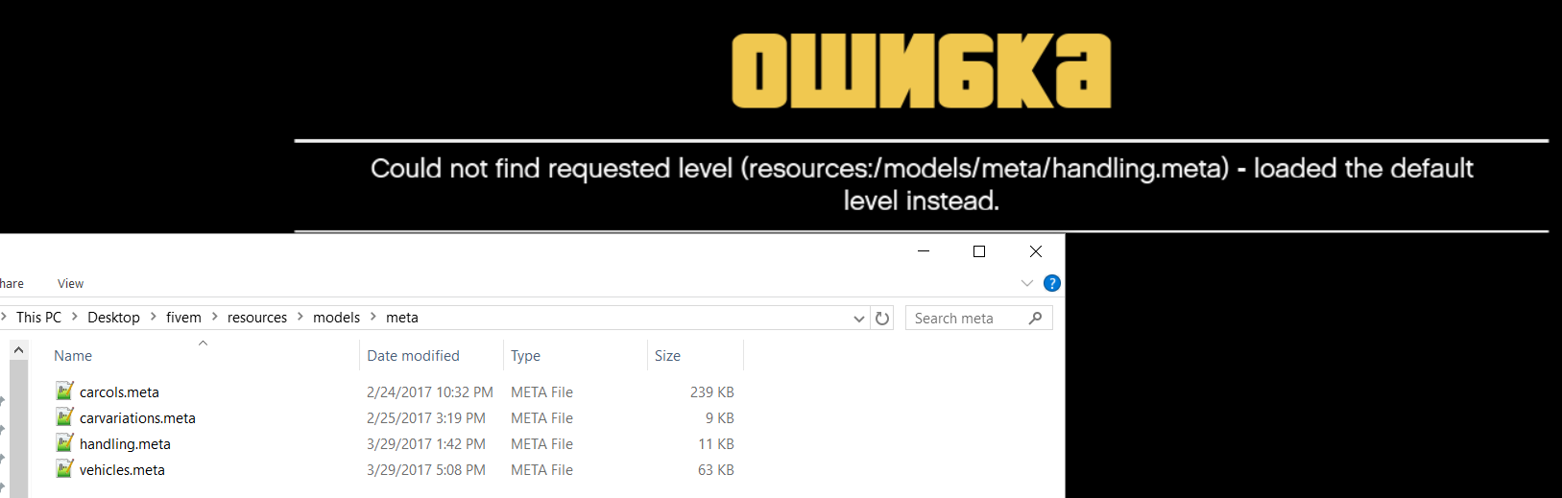Screen dimensions: 1562x498
Task: Click the game error message text
Action: click(922, 184)
